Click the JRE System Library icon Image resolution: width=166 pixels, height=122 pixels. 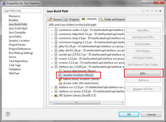point(56,96)
